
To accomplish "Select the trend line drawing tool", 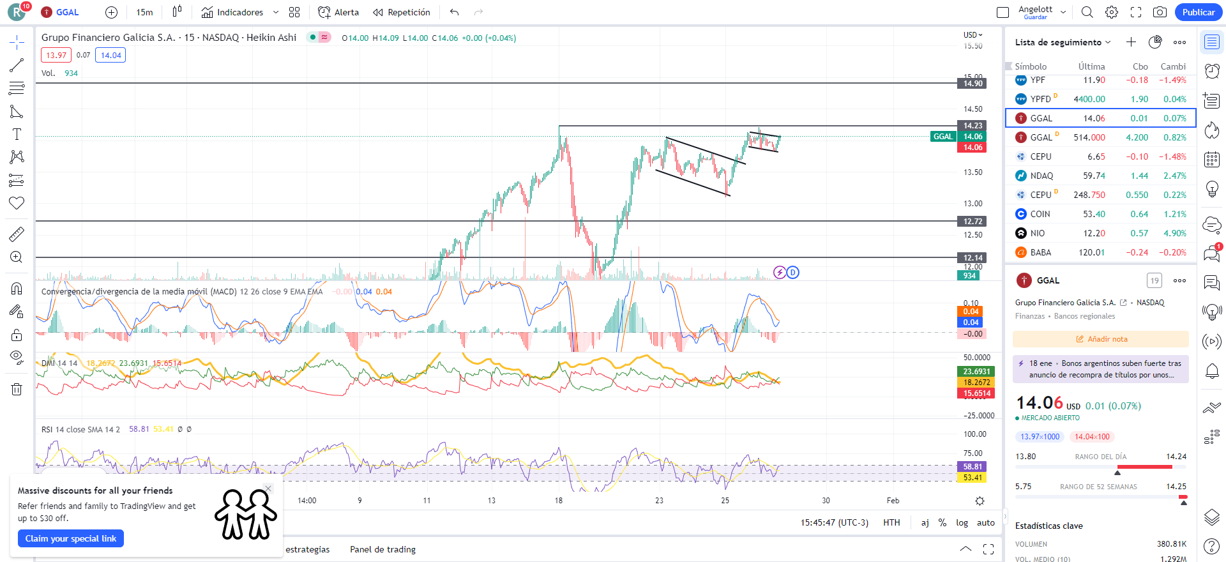I will click(17, 65).
